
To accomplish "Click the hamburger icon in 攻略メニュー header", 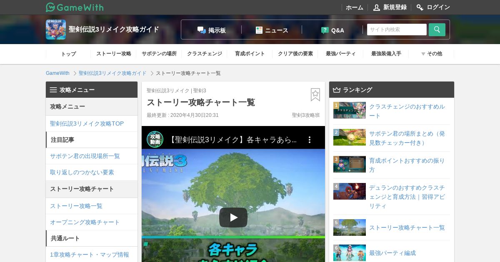I will tap(53, 90).
